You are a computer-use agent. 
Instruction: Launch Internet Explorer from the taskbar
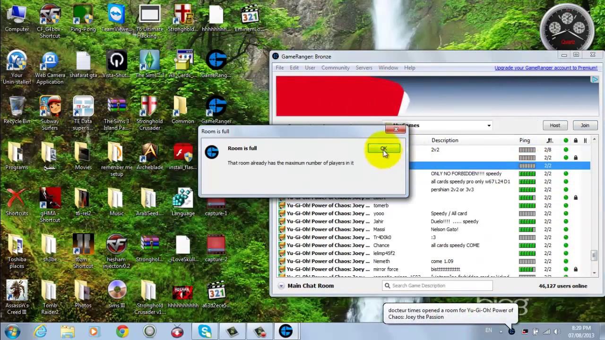(41, 331)
